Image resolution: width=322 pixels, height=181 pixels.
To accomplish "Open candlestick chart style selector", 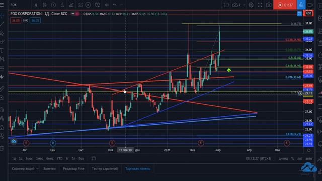I will pyautogui.click(x=45, y=5).
